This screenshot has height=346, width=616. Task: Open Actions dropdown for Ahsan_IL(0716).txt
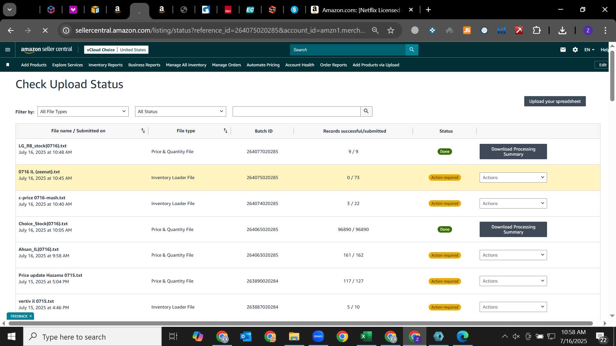pyautogui.click(x=513, y=255)
